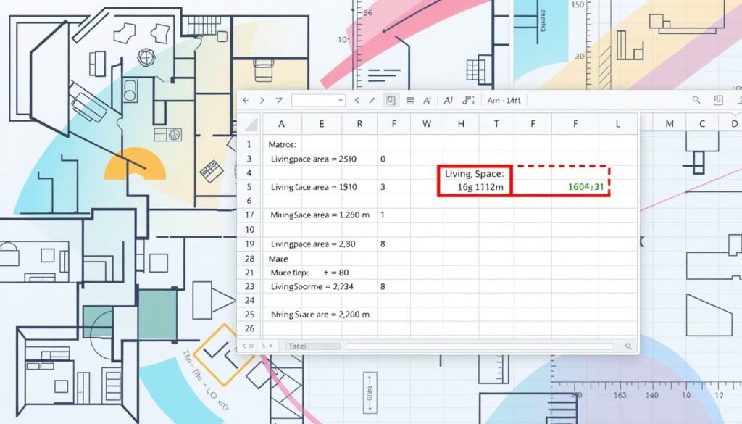Click the 'Living Space:' label cell
Viewport: 742px width, 424px height.
coord(474,174)
